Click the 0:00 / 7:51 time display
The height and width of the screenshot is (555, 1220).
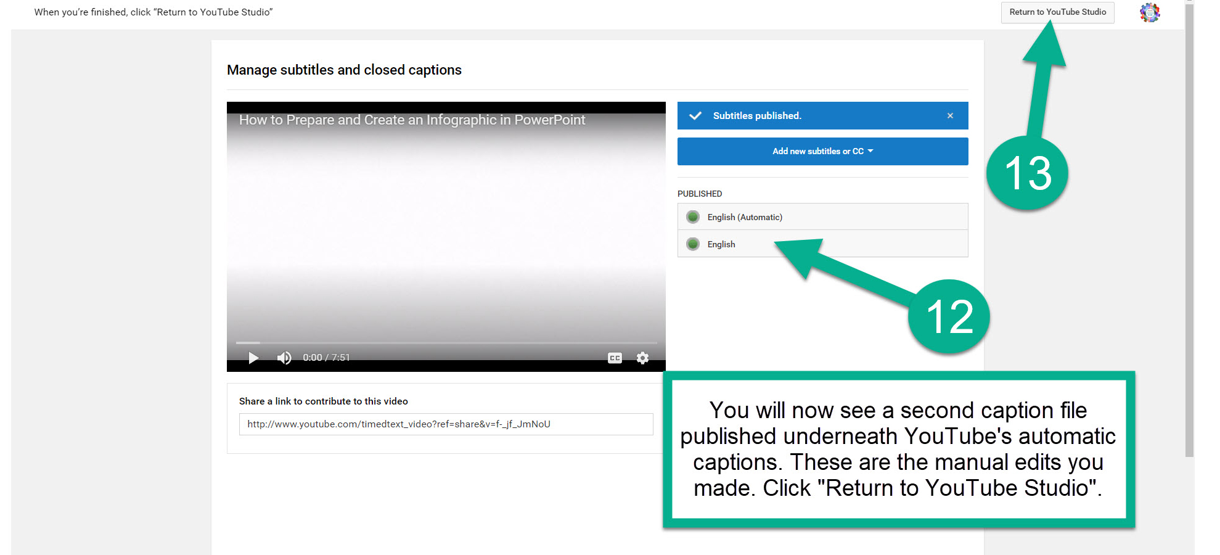pos(326,358)
